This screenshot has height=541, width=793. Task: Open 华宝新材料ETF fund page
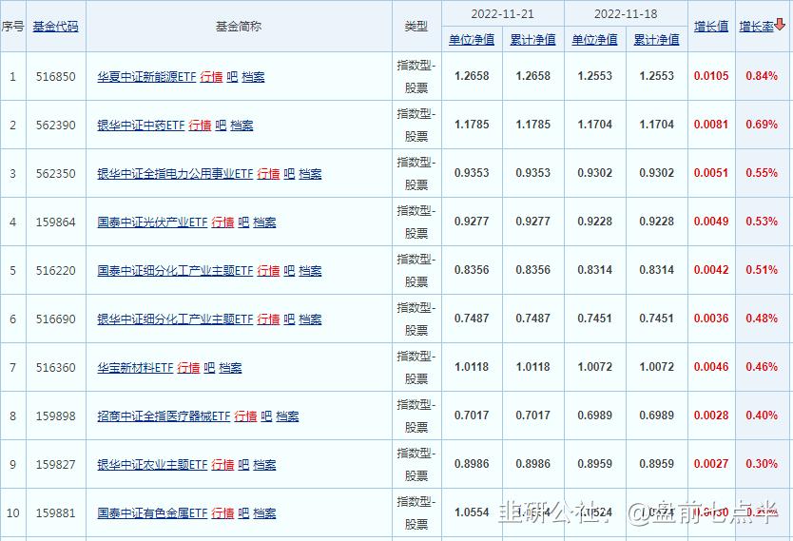click(135, 368)
